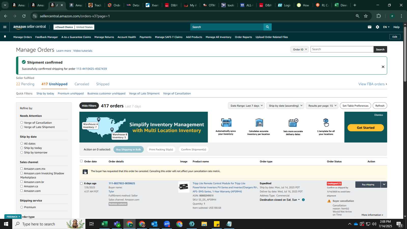Open the Results per page: 15 dropdown
The height and width of the screenshot is (229, 407).
[322, 106]
